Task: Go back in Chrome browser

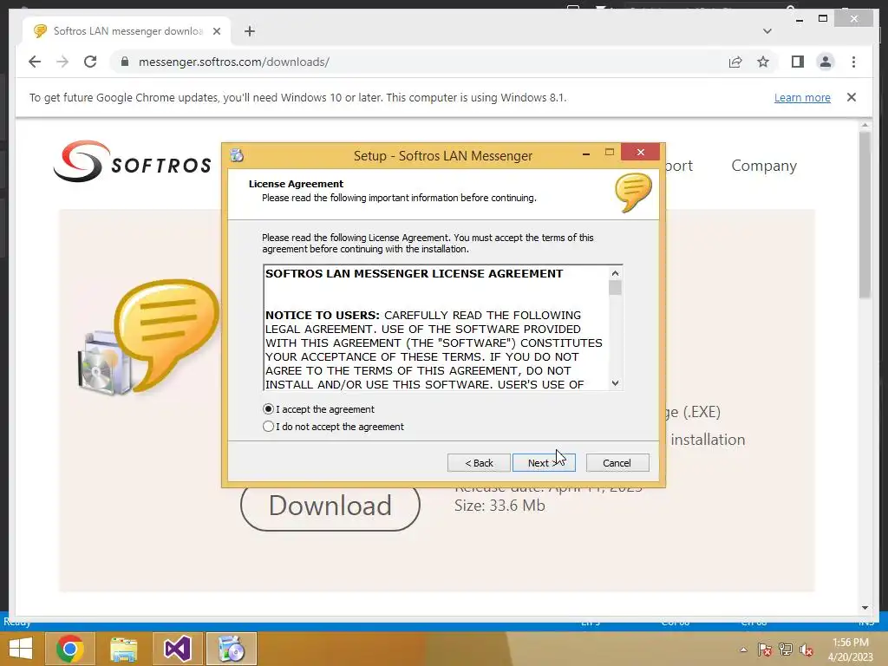Action: click(35, 62)
